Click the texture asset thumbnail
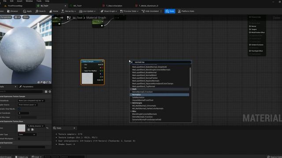The image size is (282, 158). tap(22, 128)
